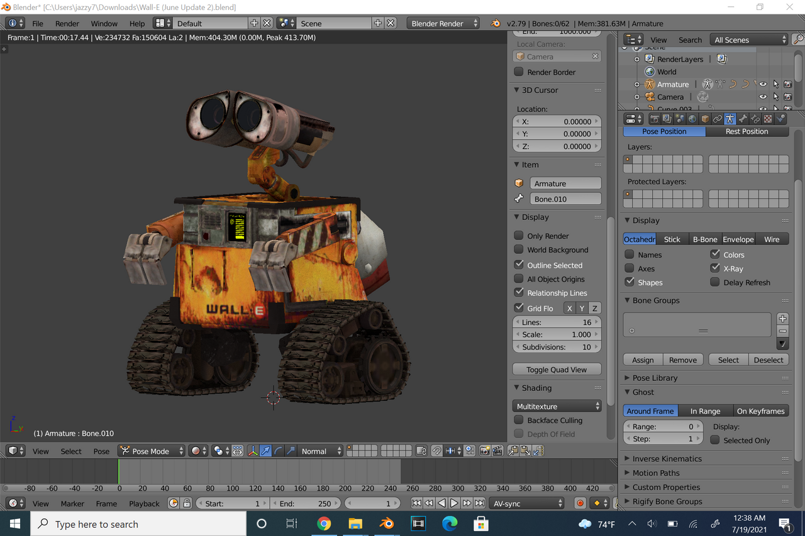The image size is (805, 536).
Task: Click the Assign bone group button
Action: 643,359
